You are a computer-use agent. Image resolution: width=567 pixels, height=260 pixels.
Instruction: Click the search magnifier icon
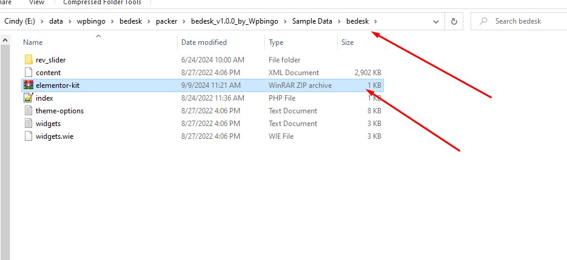pyautogui.click(x=483, y=21)
